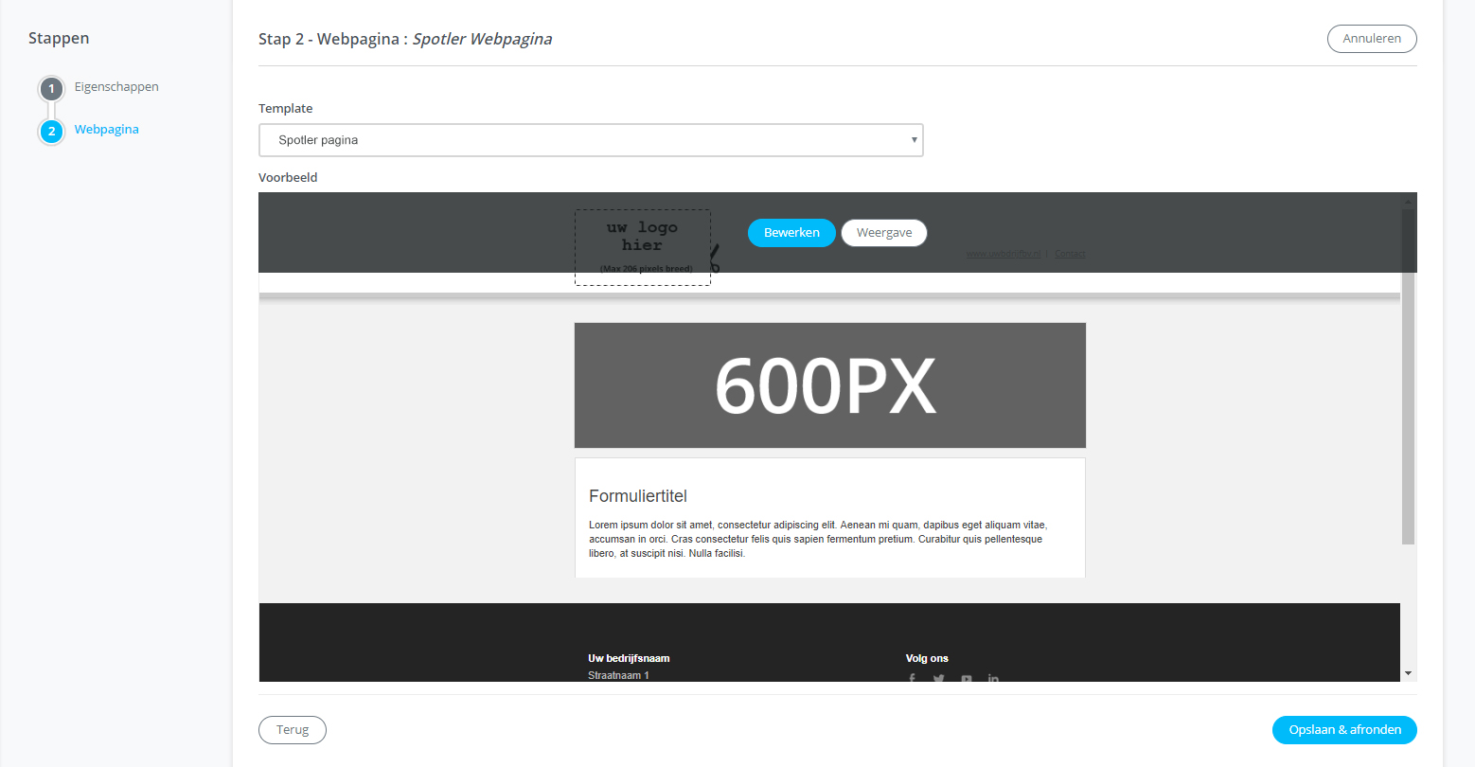Click the Facebook icon in preview footer
The height and width of the screenshot is (767, 1475).
coord(913,677)
